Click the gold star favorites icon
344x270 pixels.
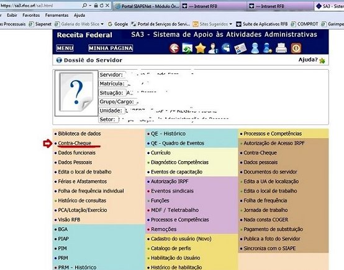(x=201, y=48)
